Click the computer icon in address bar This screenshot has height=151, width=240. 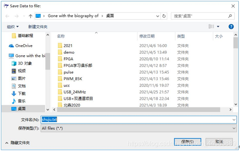click(38, 16)
